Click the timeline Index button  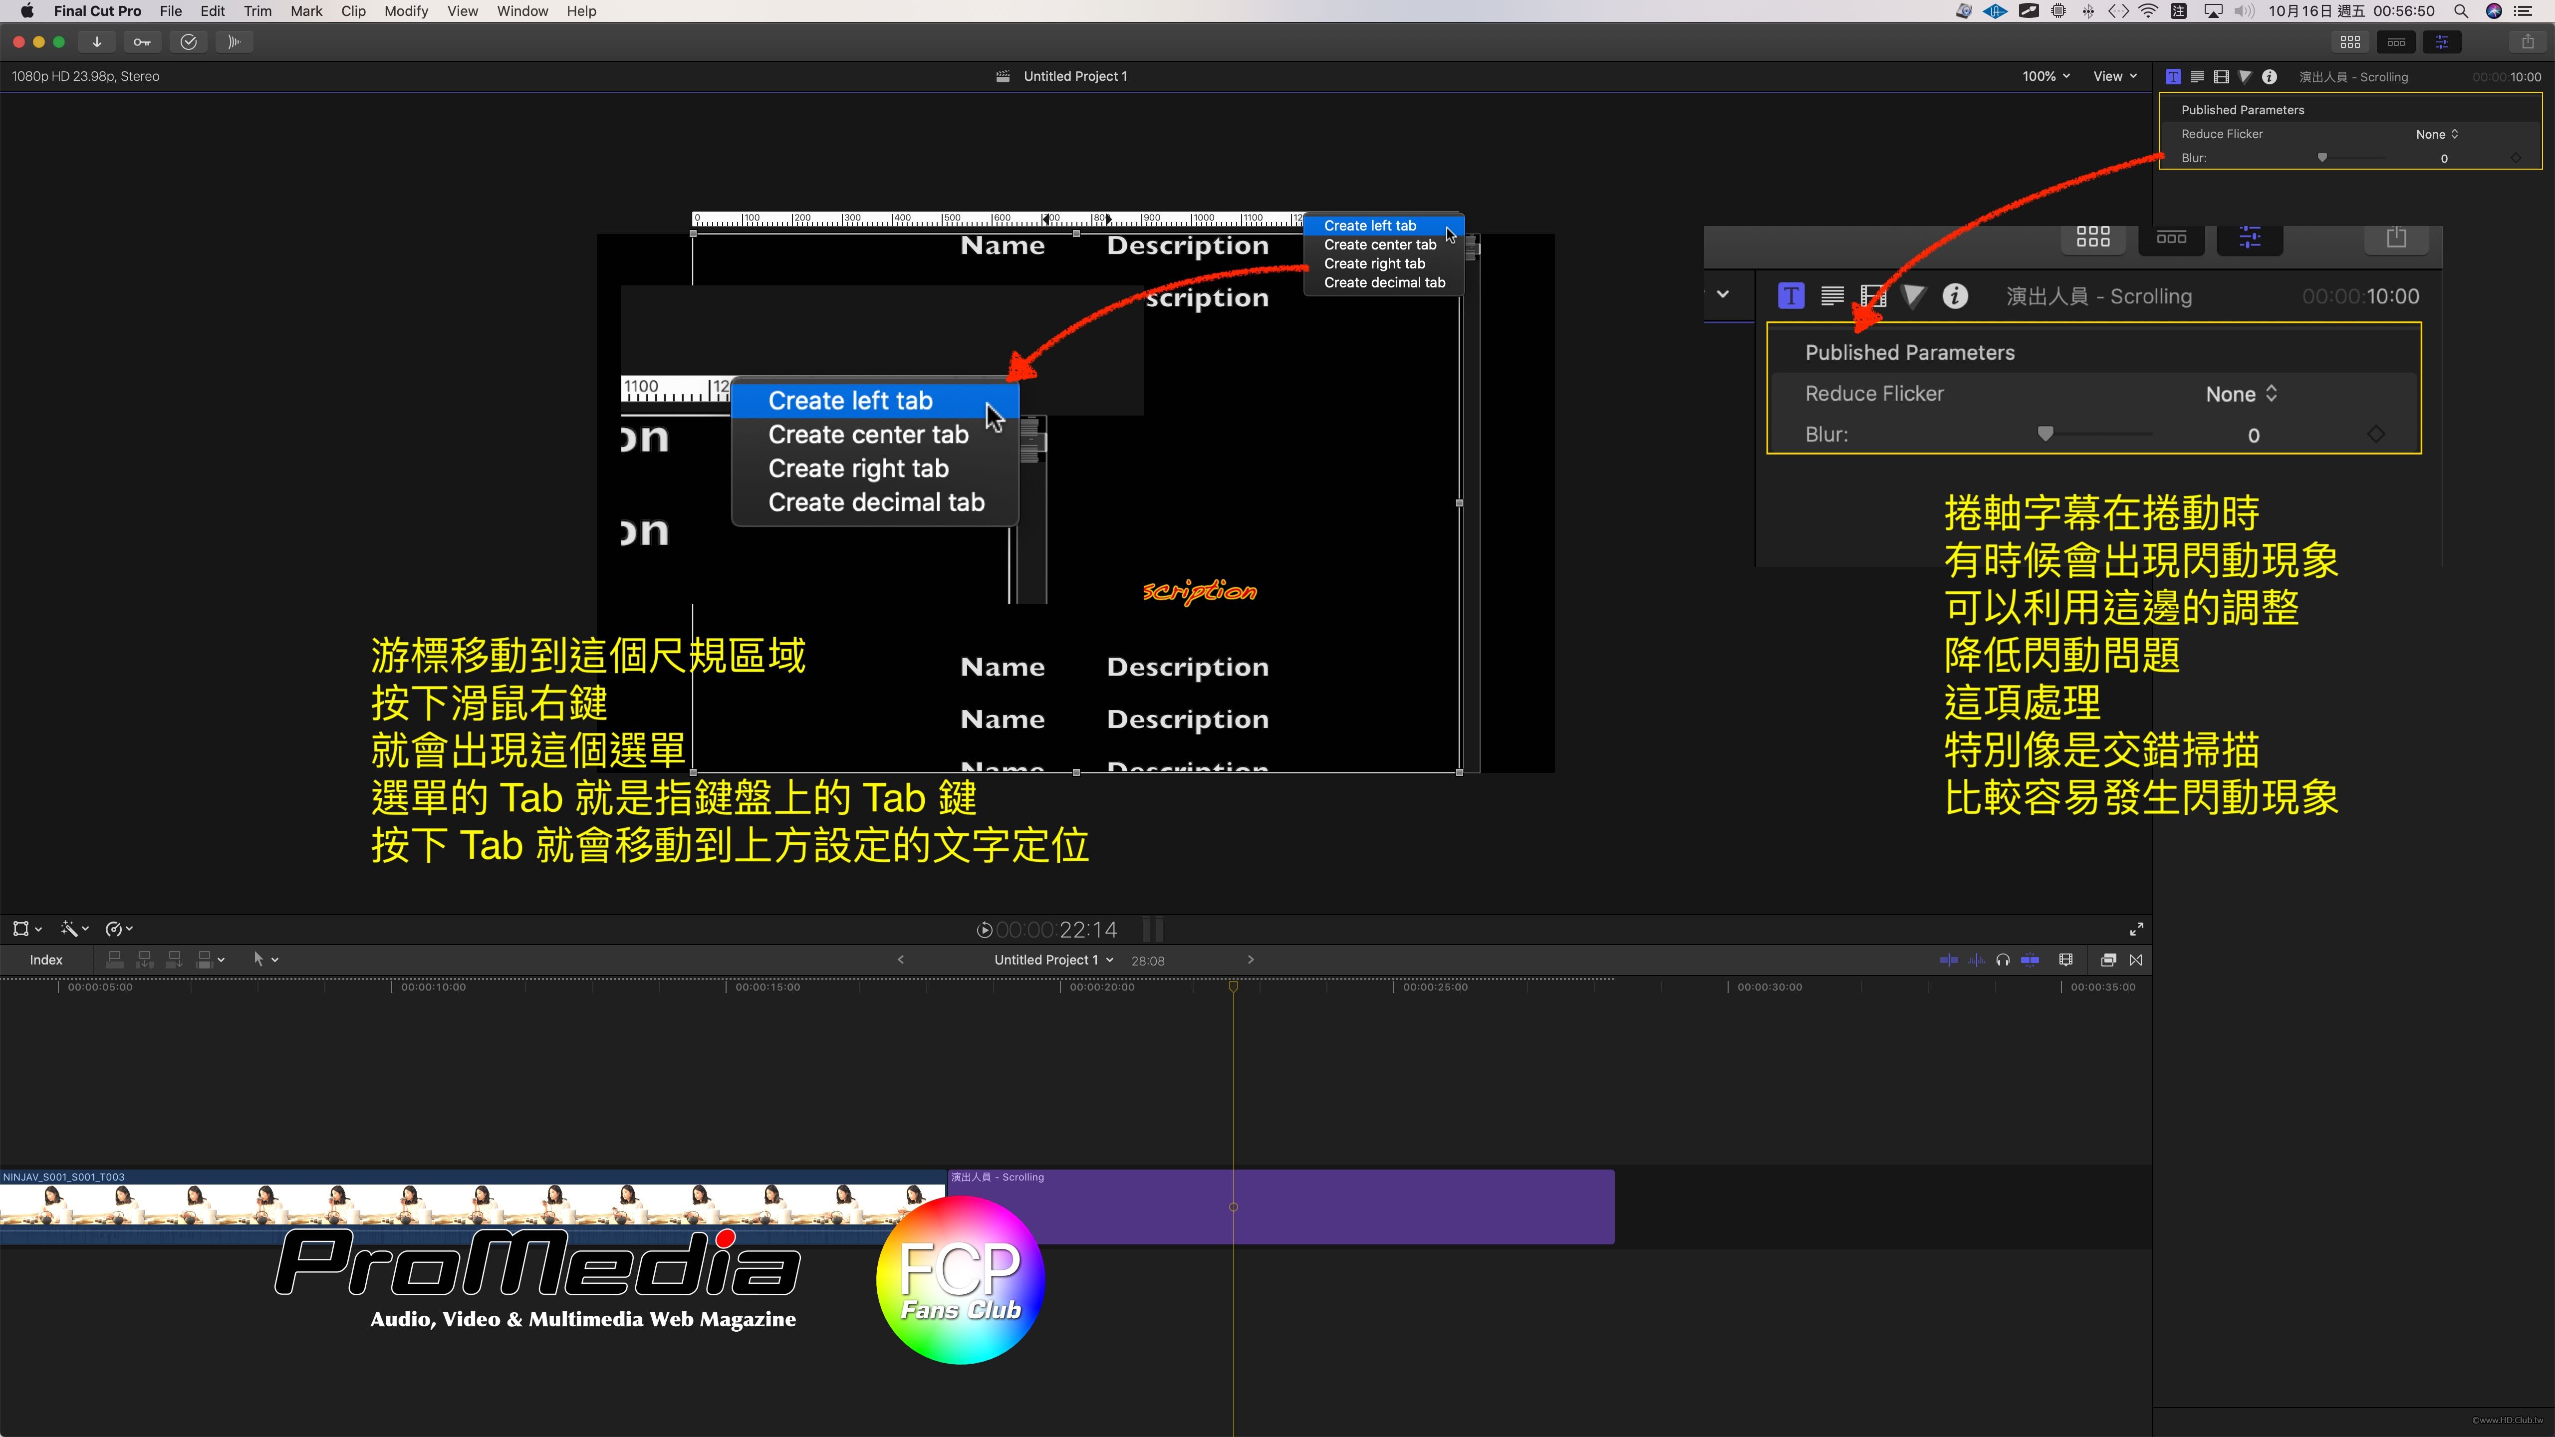coord(45,959)
